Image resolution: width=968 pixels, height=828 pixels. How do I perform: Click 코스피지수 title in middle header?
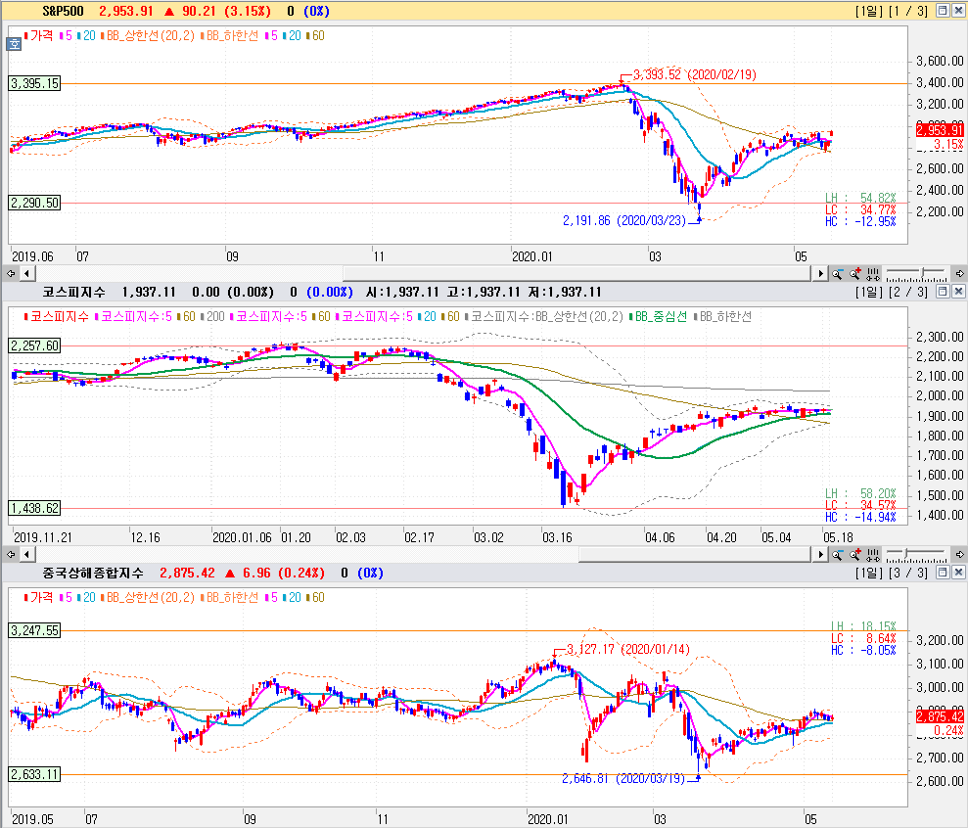pyautogui.click(x=74, y=292)
